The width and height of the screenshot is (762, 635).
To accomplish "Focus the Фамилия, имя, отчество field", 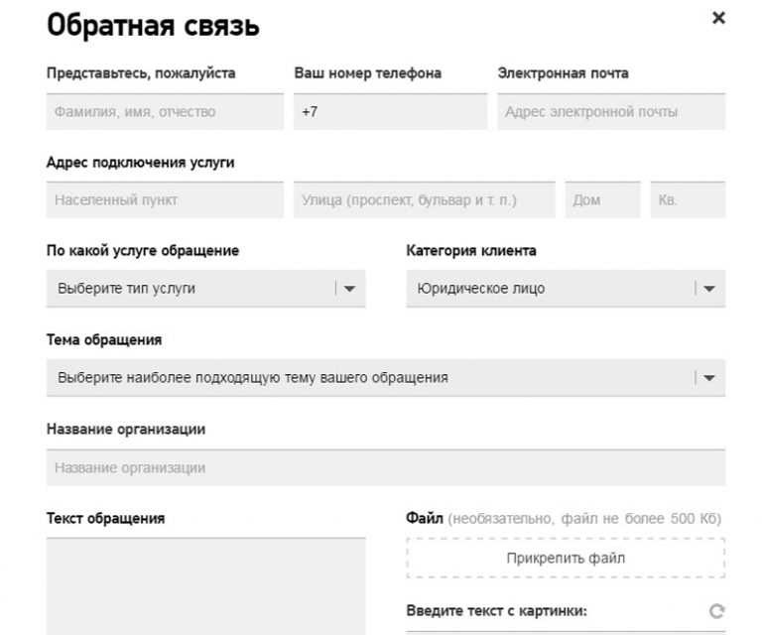I will pyautogui.click(x=165, y=112).
